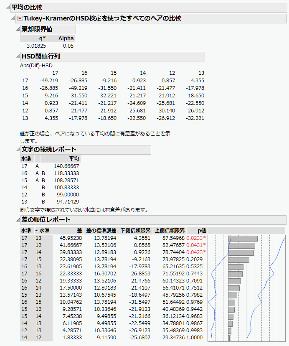Select the significant p-value 0.0431*
The height and width of the screenshot is (346, 289).
(x=196, y=245)
